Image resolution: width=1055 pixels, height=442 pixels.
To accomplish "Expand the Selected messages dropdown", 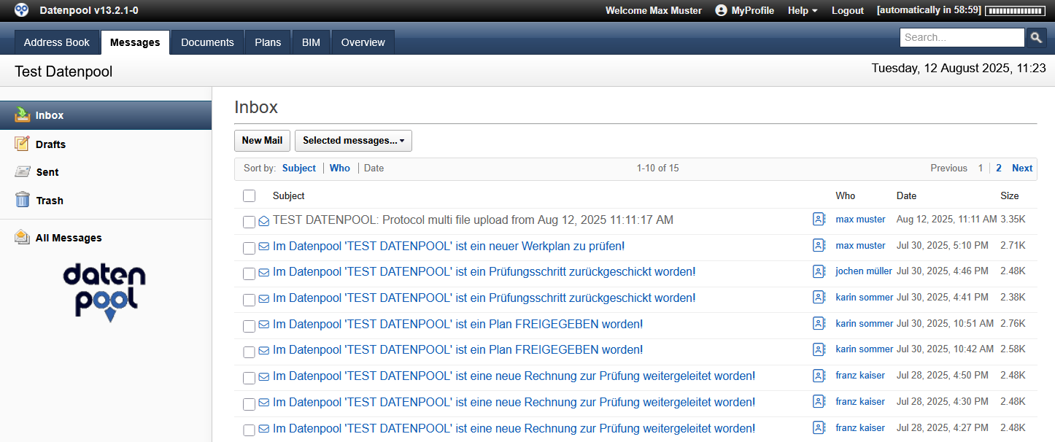I will click(353, 141).
